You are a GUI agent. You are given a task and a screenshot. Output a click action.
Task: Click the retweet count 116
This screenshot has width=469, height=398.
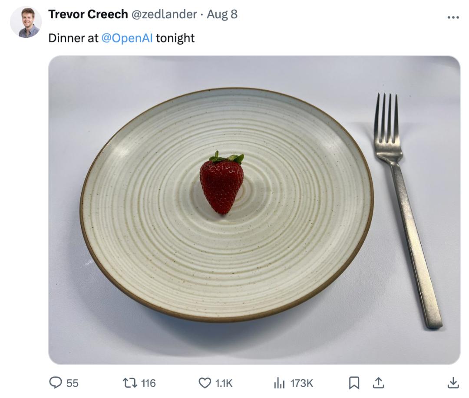tap(148, 383)
